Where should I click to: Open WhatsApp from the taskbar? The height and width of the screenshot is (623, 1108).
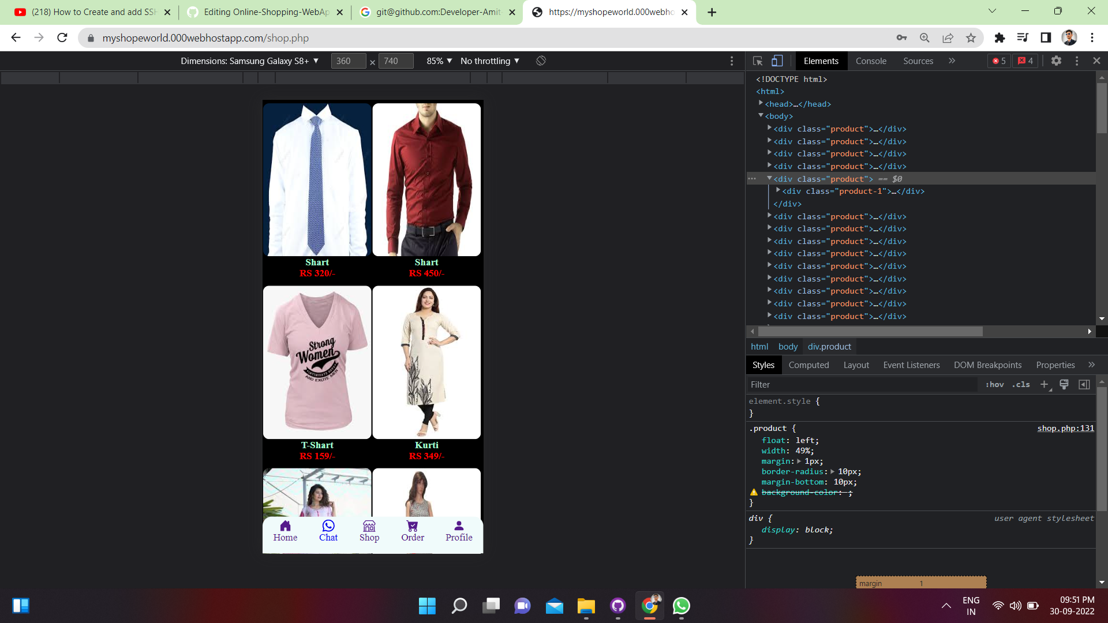coord(682,606)
